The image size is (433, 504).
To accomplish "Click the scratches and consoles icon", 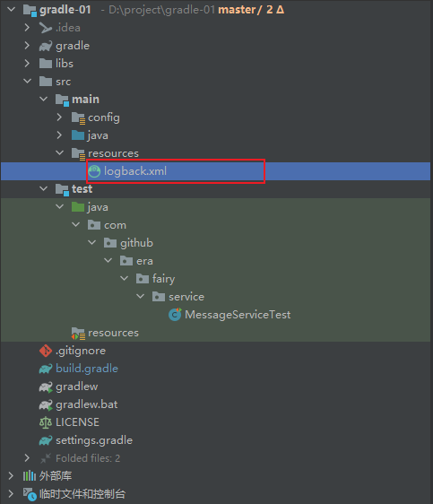I will pyautogui.click(x=30, y=494).
